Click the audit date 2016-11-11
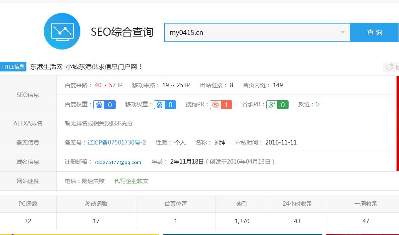 pos(281,142)
